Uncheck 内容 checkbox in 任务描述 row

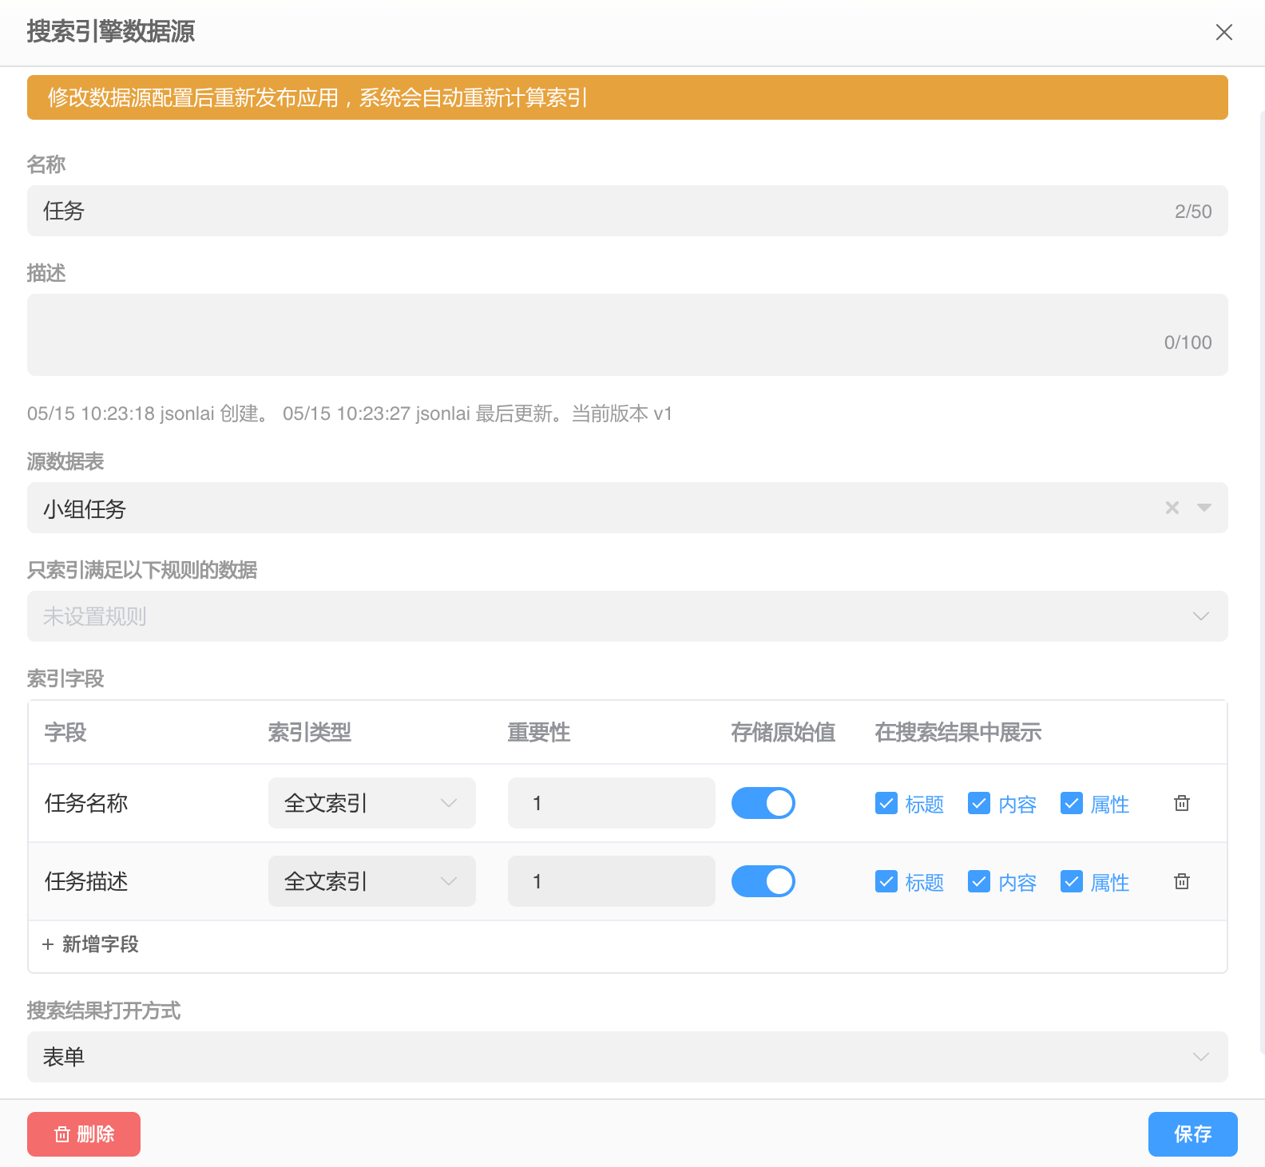coord(979,881)
